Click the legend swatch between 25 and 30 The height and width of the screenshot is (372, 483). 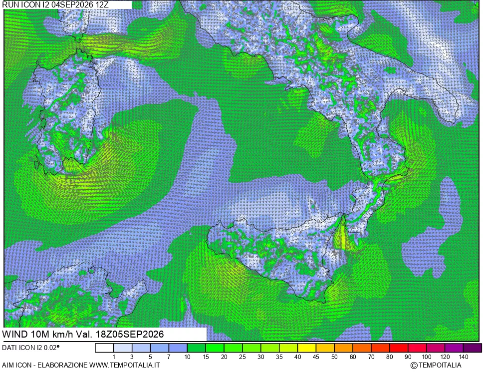(x=251, y=348)
